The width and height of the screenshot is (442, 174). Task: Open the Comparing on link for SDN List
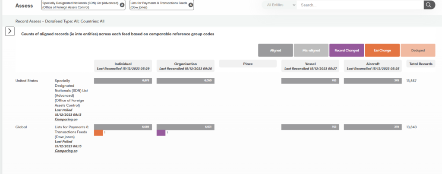[x=66, y=119]
